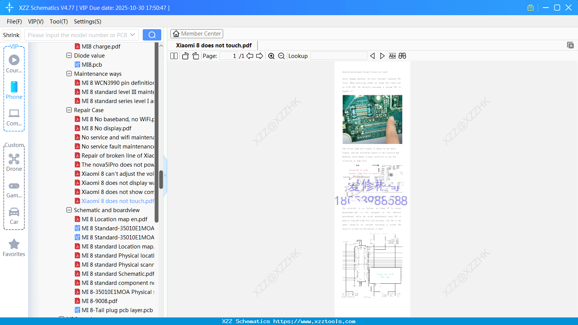This screenshot has width=578, height=325.
Task: Toggle the two-page layout view icon
Action: coord(174,56)
